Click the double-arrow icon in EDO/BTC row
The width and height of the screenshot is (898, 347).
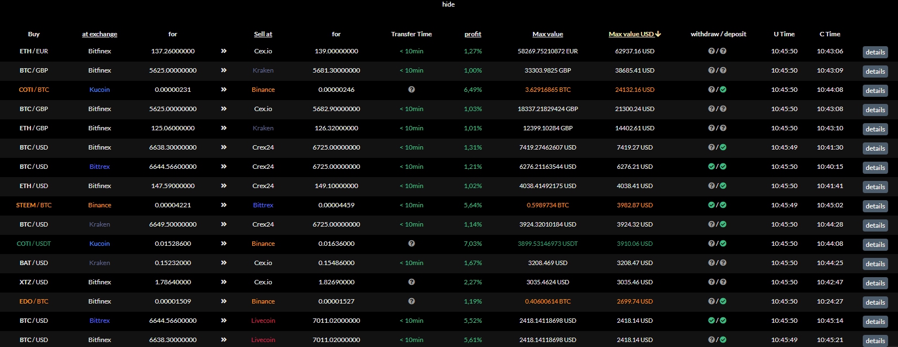(224, 301)
